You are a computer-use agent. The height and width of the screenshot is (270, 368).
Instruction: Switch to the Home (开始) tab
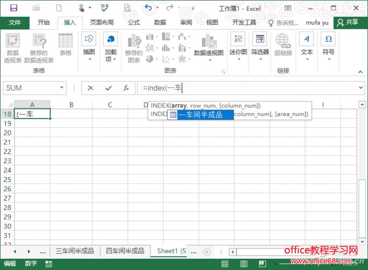coord(44,23)
